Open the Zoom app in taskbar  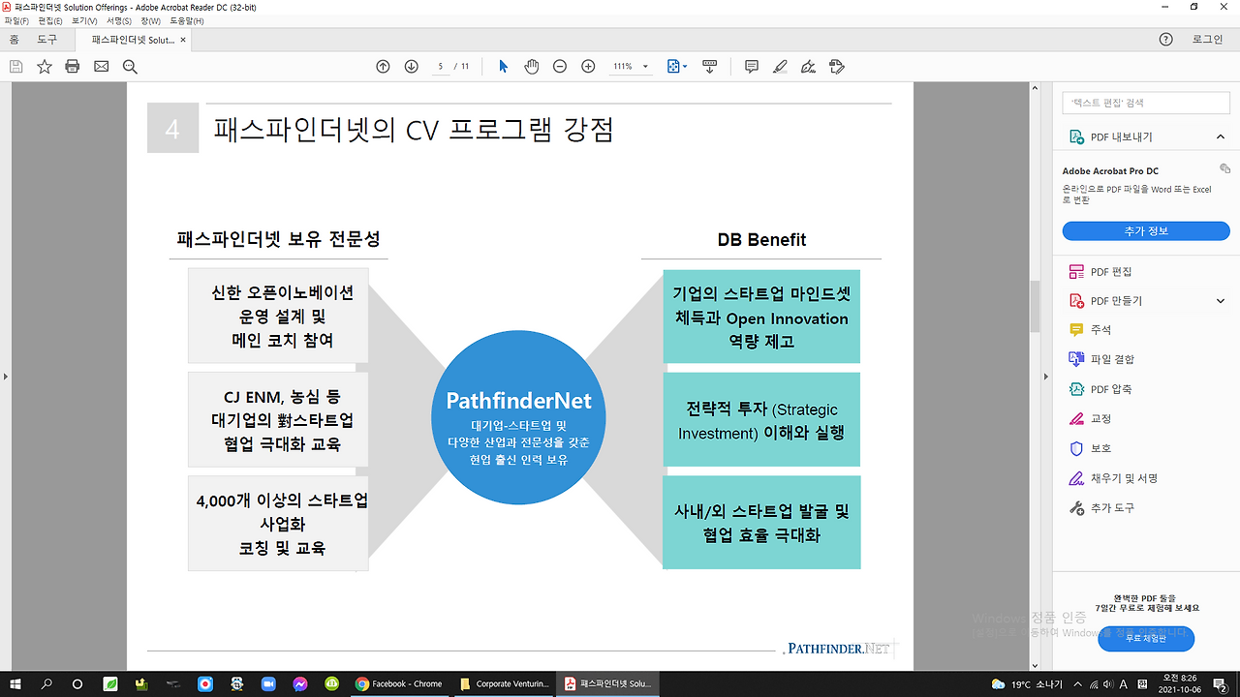tap(268, 683)
